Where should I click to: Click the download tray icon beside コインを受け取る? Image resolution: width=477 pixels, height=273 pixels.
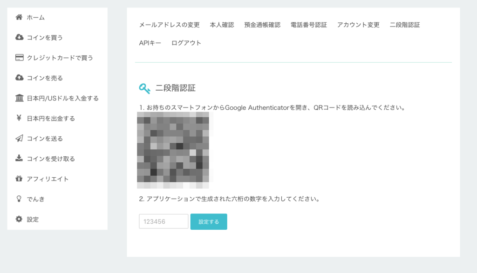coord(19,158)
